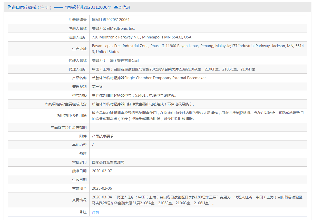Open the 详情 details link
This screenshot has width=314, height=222.
95,212
